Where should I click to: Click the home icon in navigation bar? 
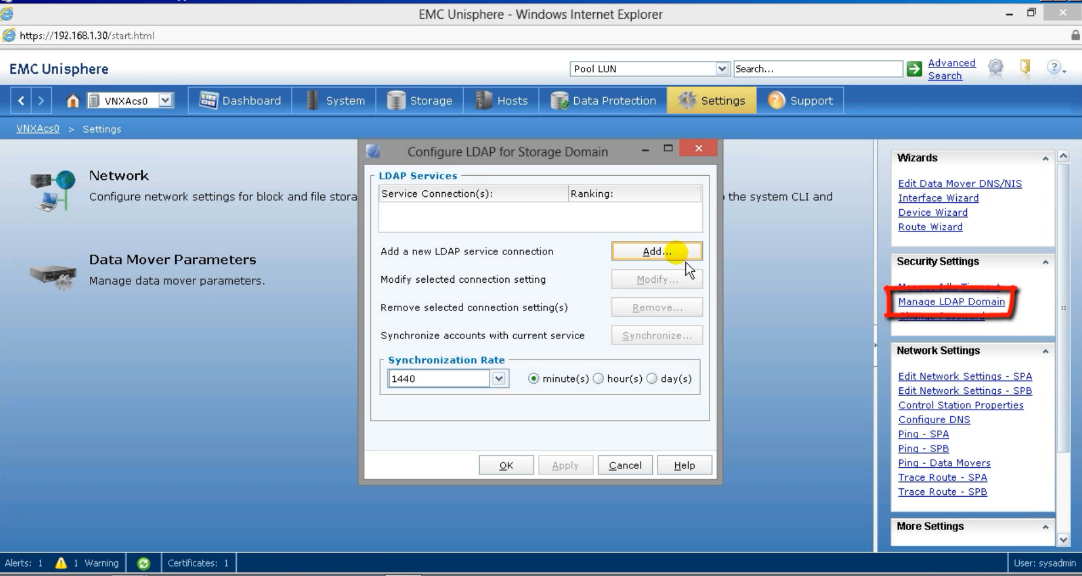pos(72,101)
